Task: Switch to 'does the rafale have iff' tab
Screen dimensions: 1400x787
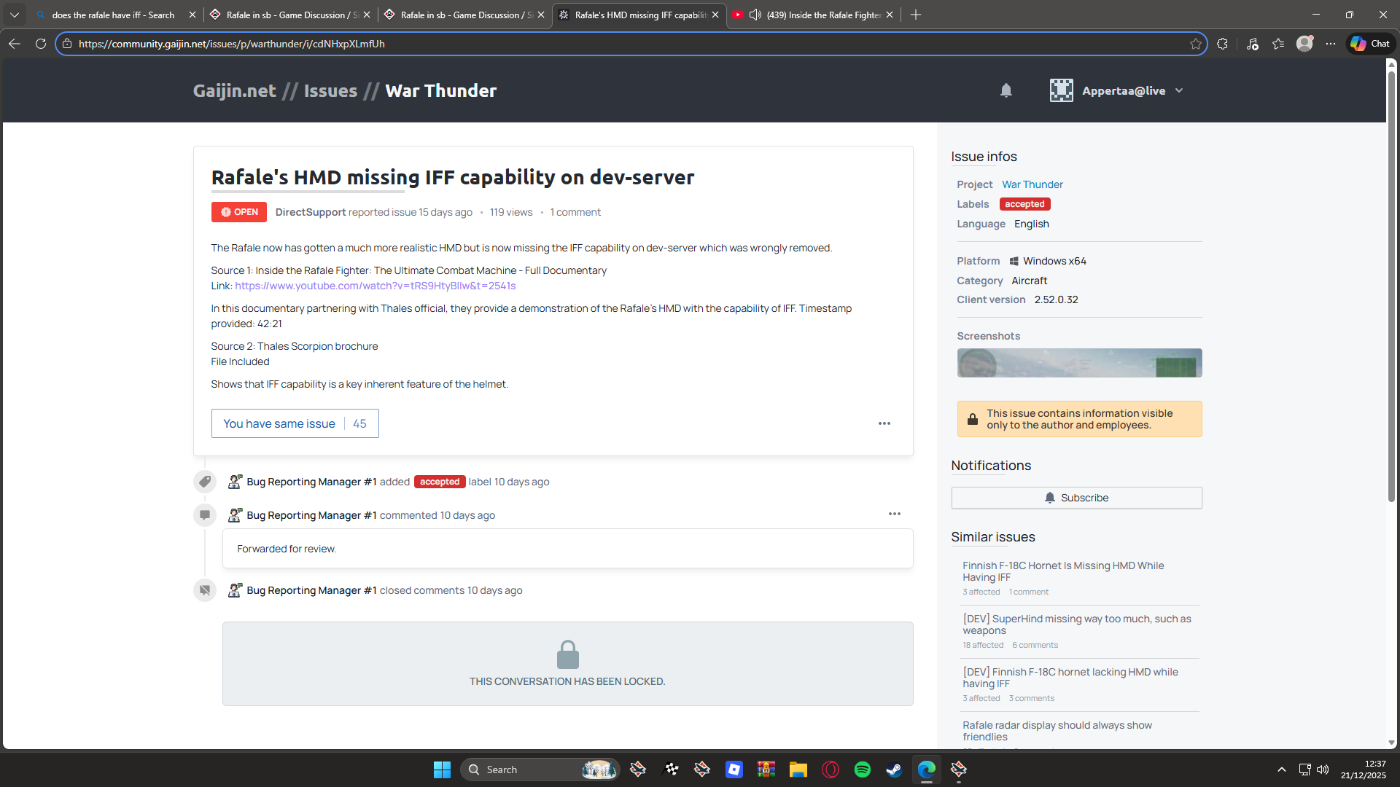Action: pyautogui.click(x=113, y=15)
